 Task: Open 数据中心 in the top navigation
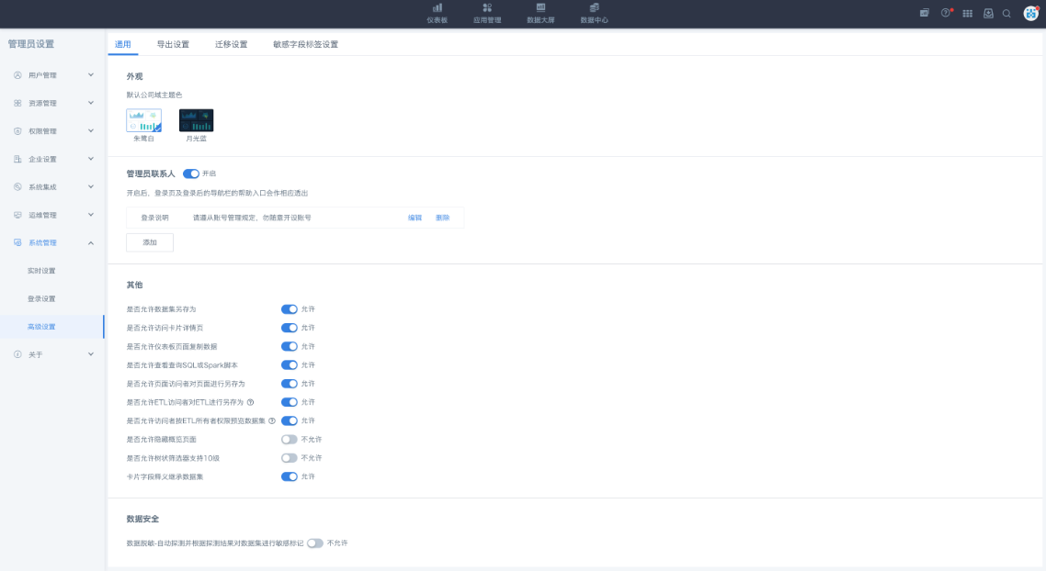click(x=594, y=12)
